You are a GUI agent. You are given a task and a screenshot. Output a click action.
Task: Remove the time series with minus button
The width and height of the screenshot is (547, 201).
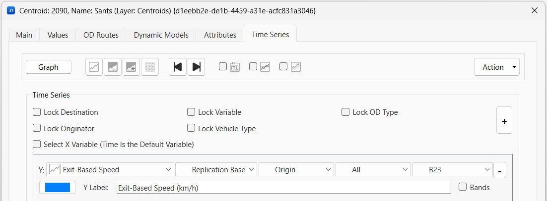pos(499,170)
